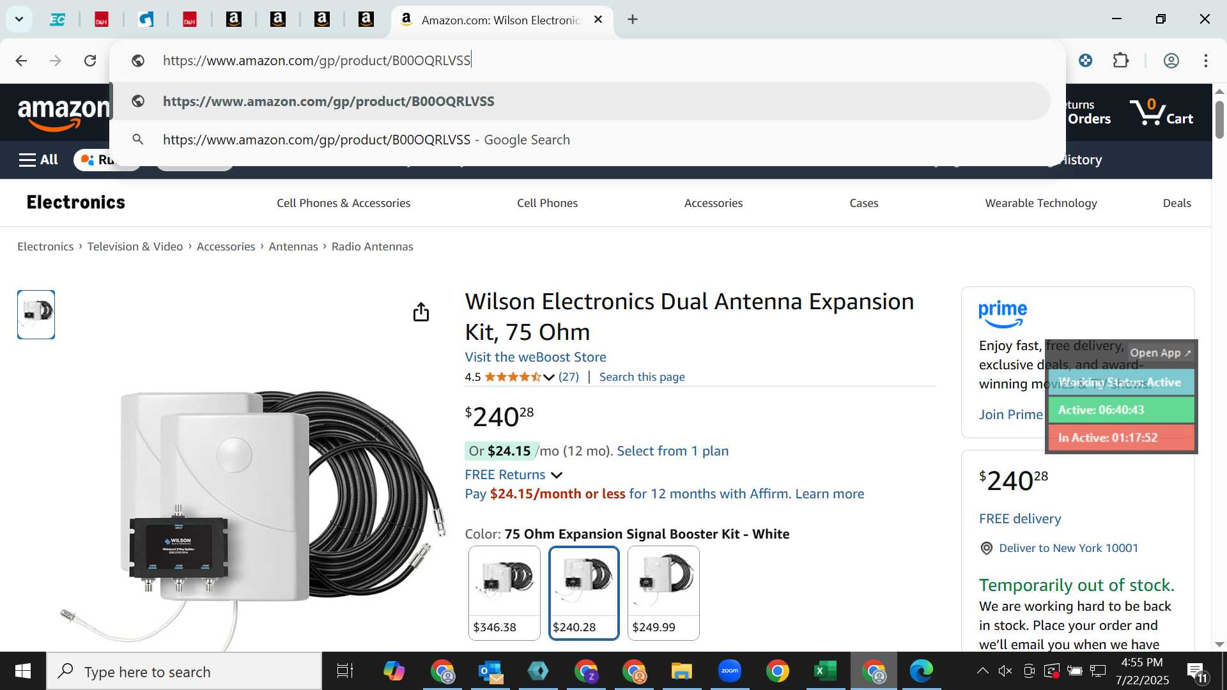Open the Amazon shopping cart
Viewport: 1227px width, 690px height.
[x=1161, y=112]
